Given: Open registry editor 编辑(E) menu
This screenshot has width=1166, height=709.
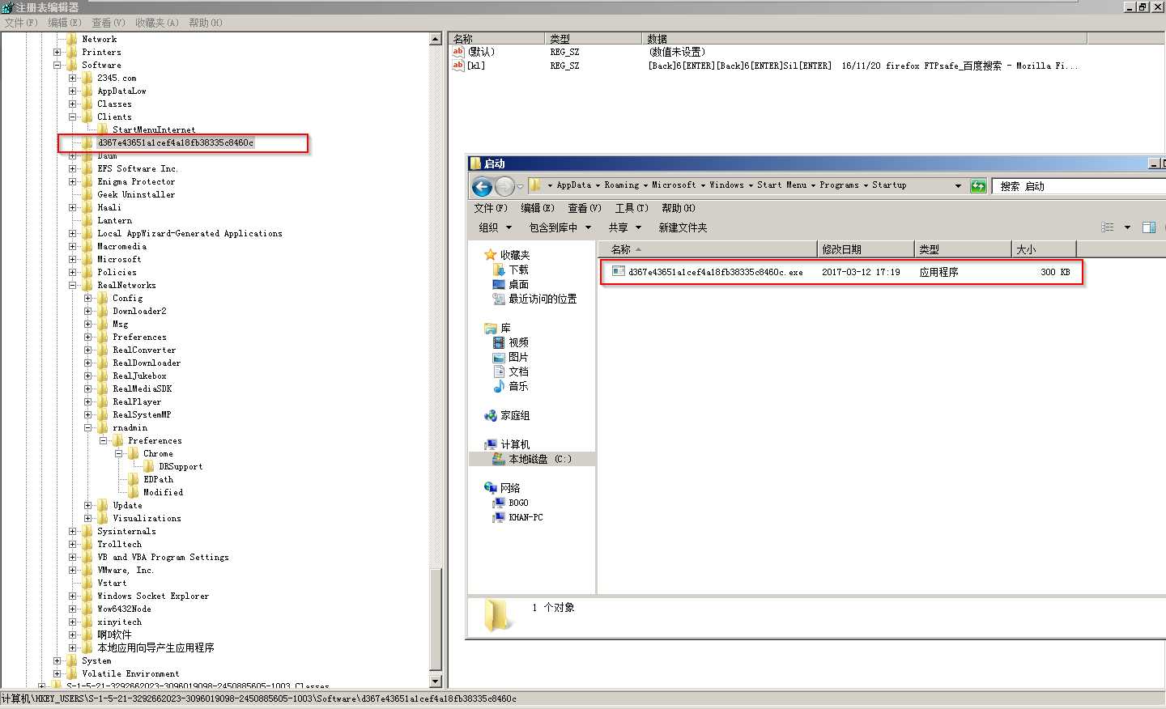Looking at the screenshot, I should click(x=65, y=23).
